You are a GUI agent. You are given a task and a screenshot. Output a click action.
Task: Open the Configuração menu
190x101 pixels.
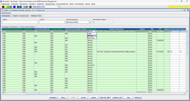5,4
